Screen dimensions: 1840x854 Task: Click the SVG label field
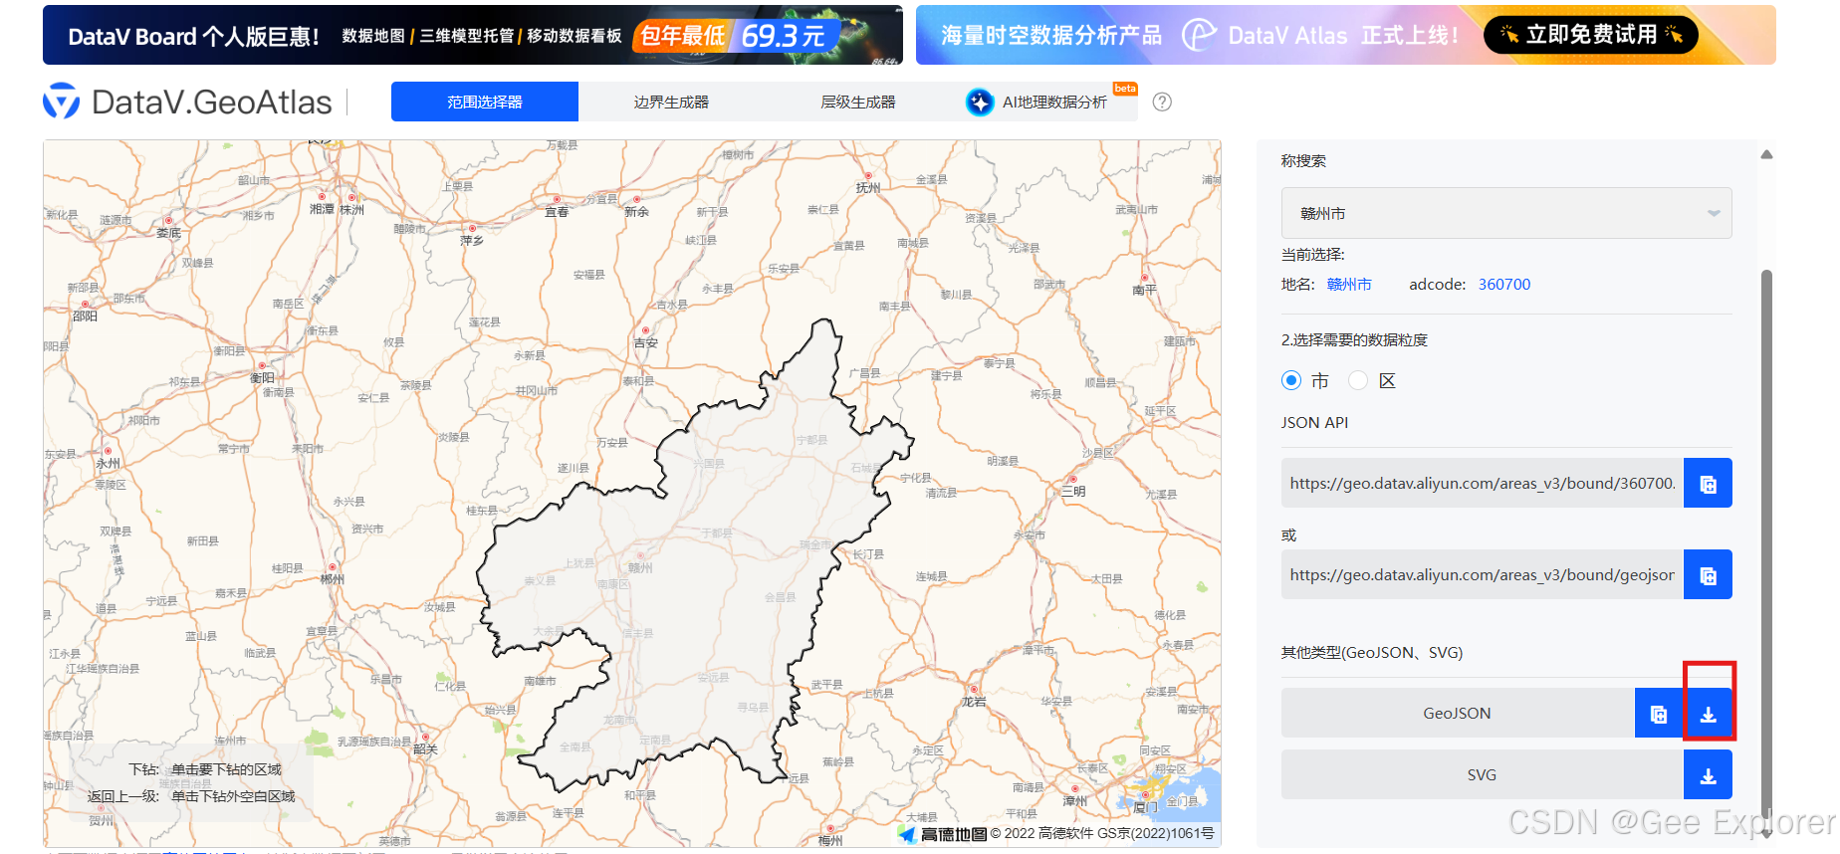pos(1483,775)
